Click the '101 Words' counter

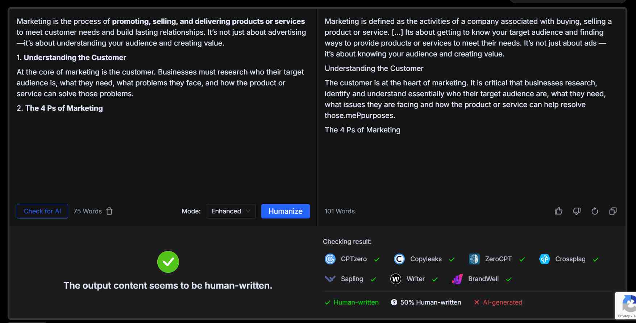pos(340,211)
